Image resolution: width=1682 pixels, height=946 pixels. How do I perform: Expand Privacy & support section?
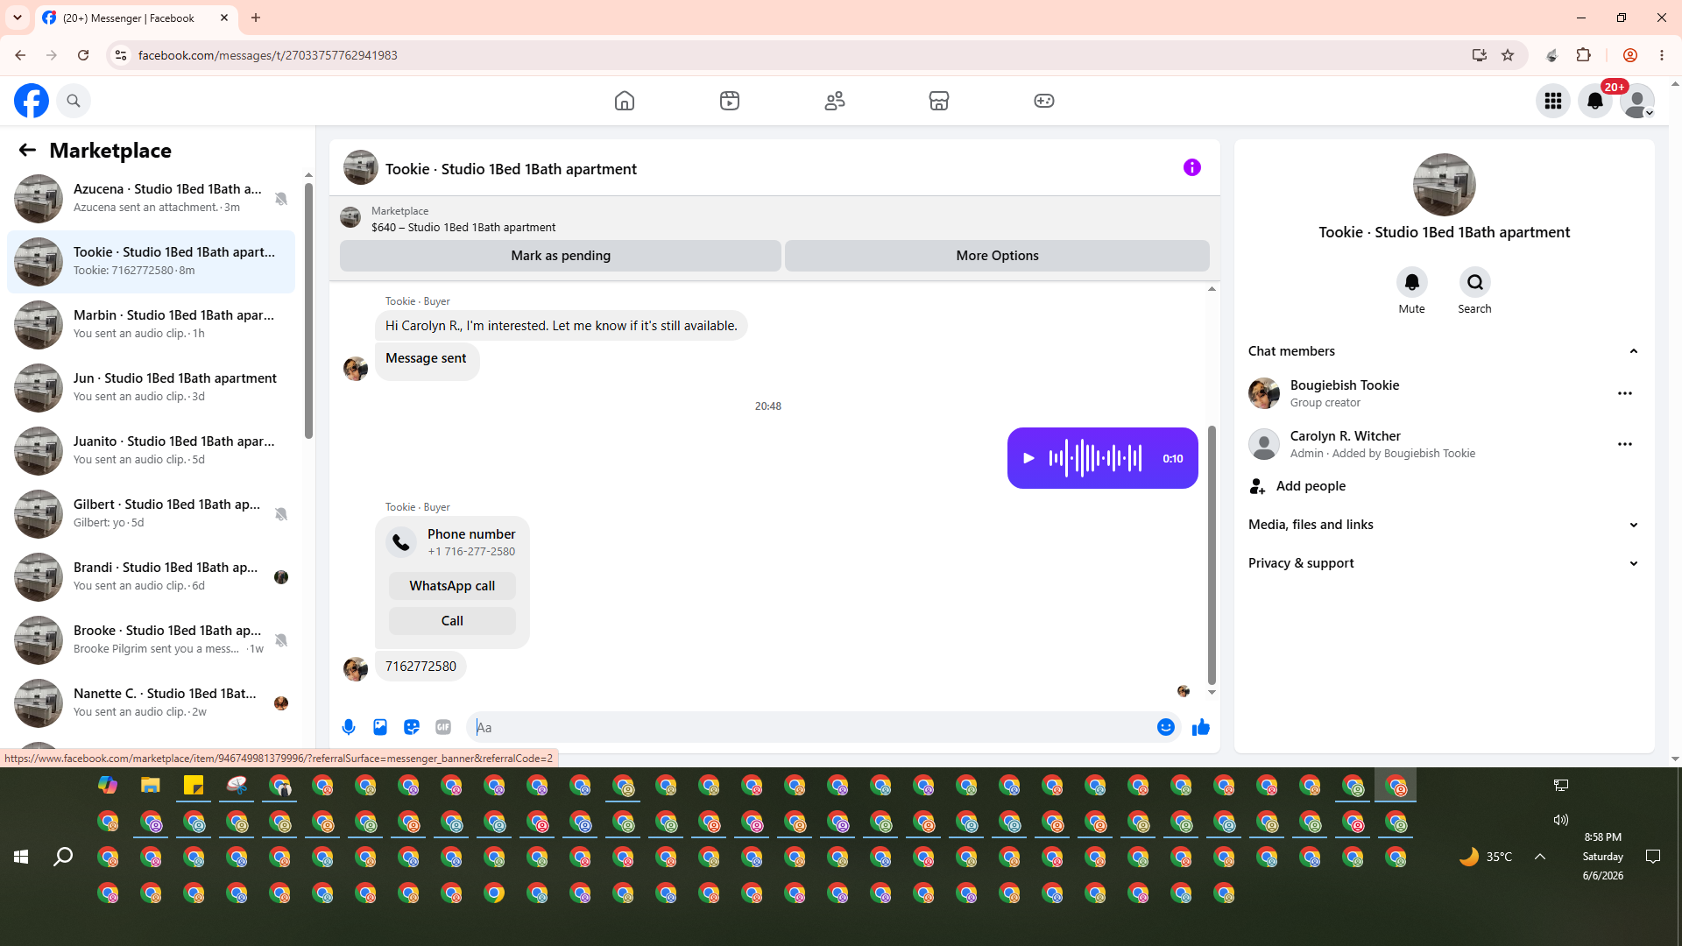point(1445,563)
